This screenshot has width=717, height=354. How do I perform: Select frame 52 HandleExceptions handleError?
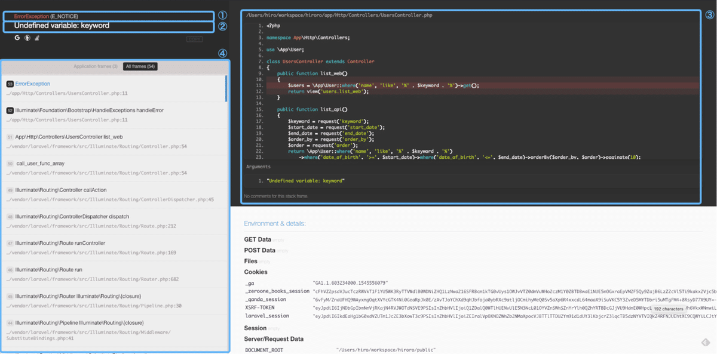coord(115,115)
